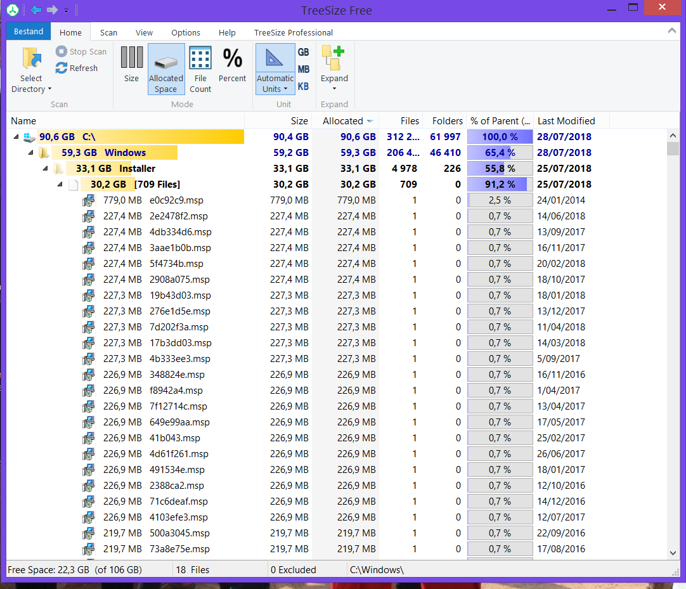Click the vertical scrollbar down arrow
Image resolution: width=686 pixels, height=589 pixels.
click(x=673, y=553)
